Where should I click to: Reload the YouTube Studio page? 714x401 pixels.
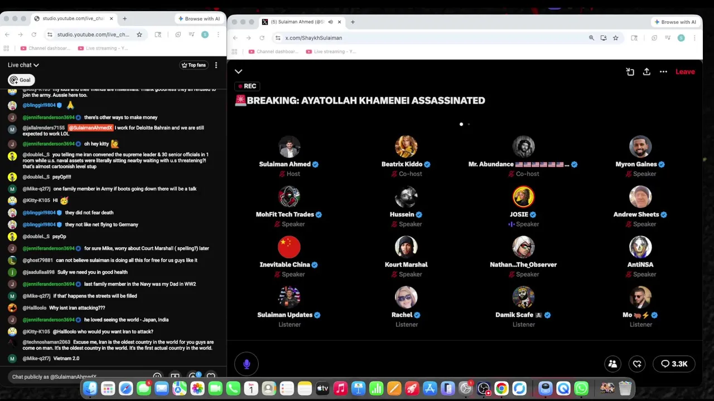33,35
